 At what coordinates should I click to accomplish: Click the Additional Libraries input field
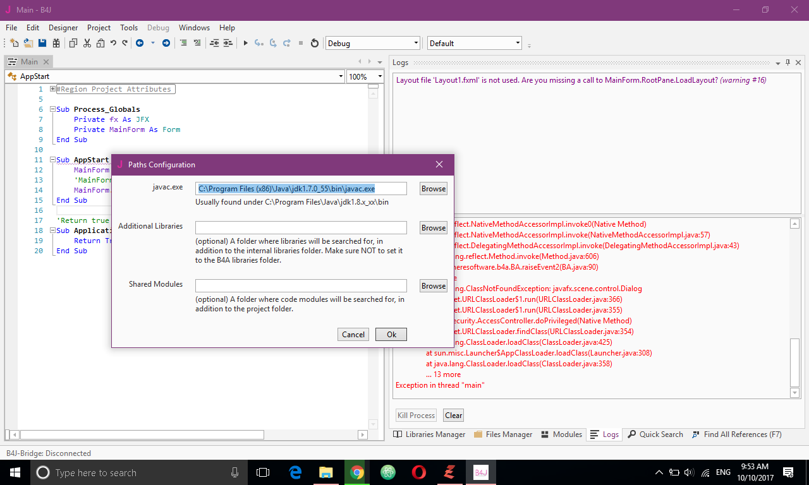pos(301,228)
